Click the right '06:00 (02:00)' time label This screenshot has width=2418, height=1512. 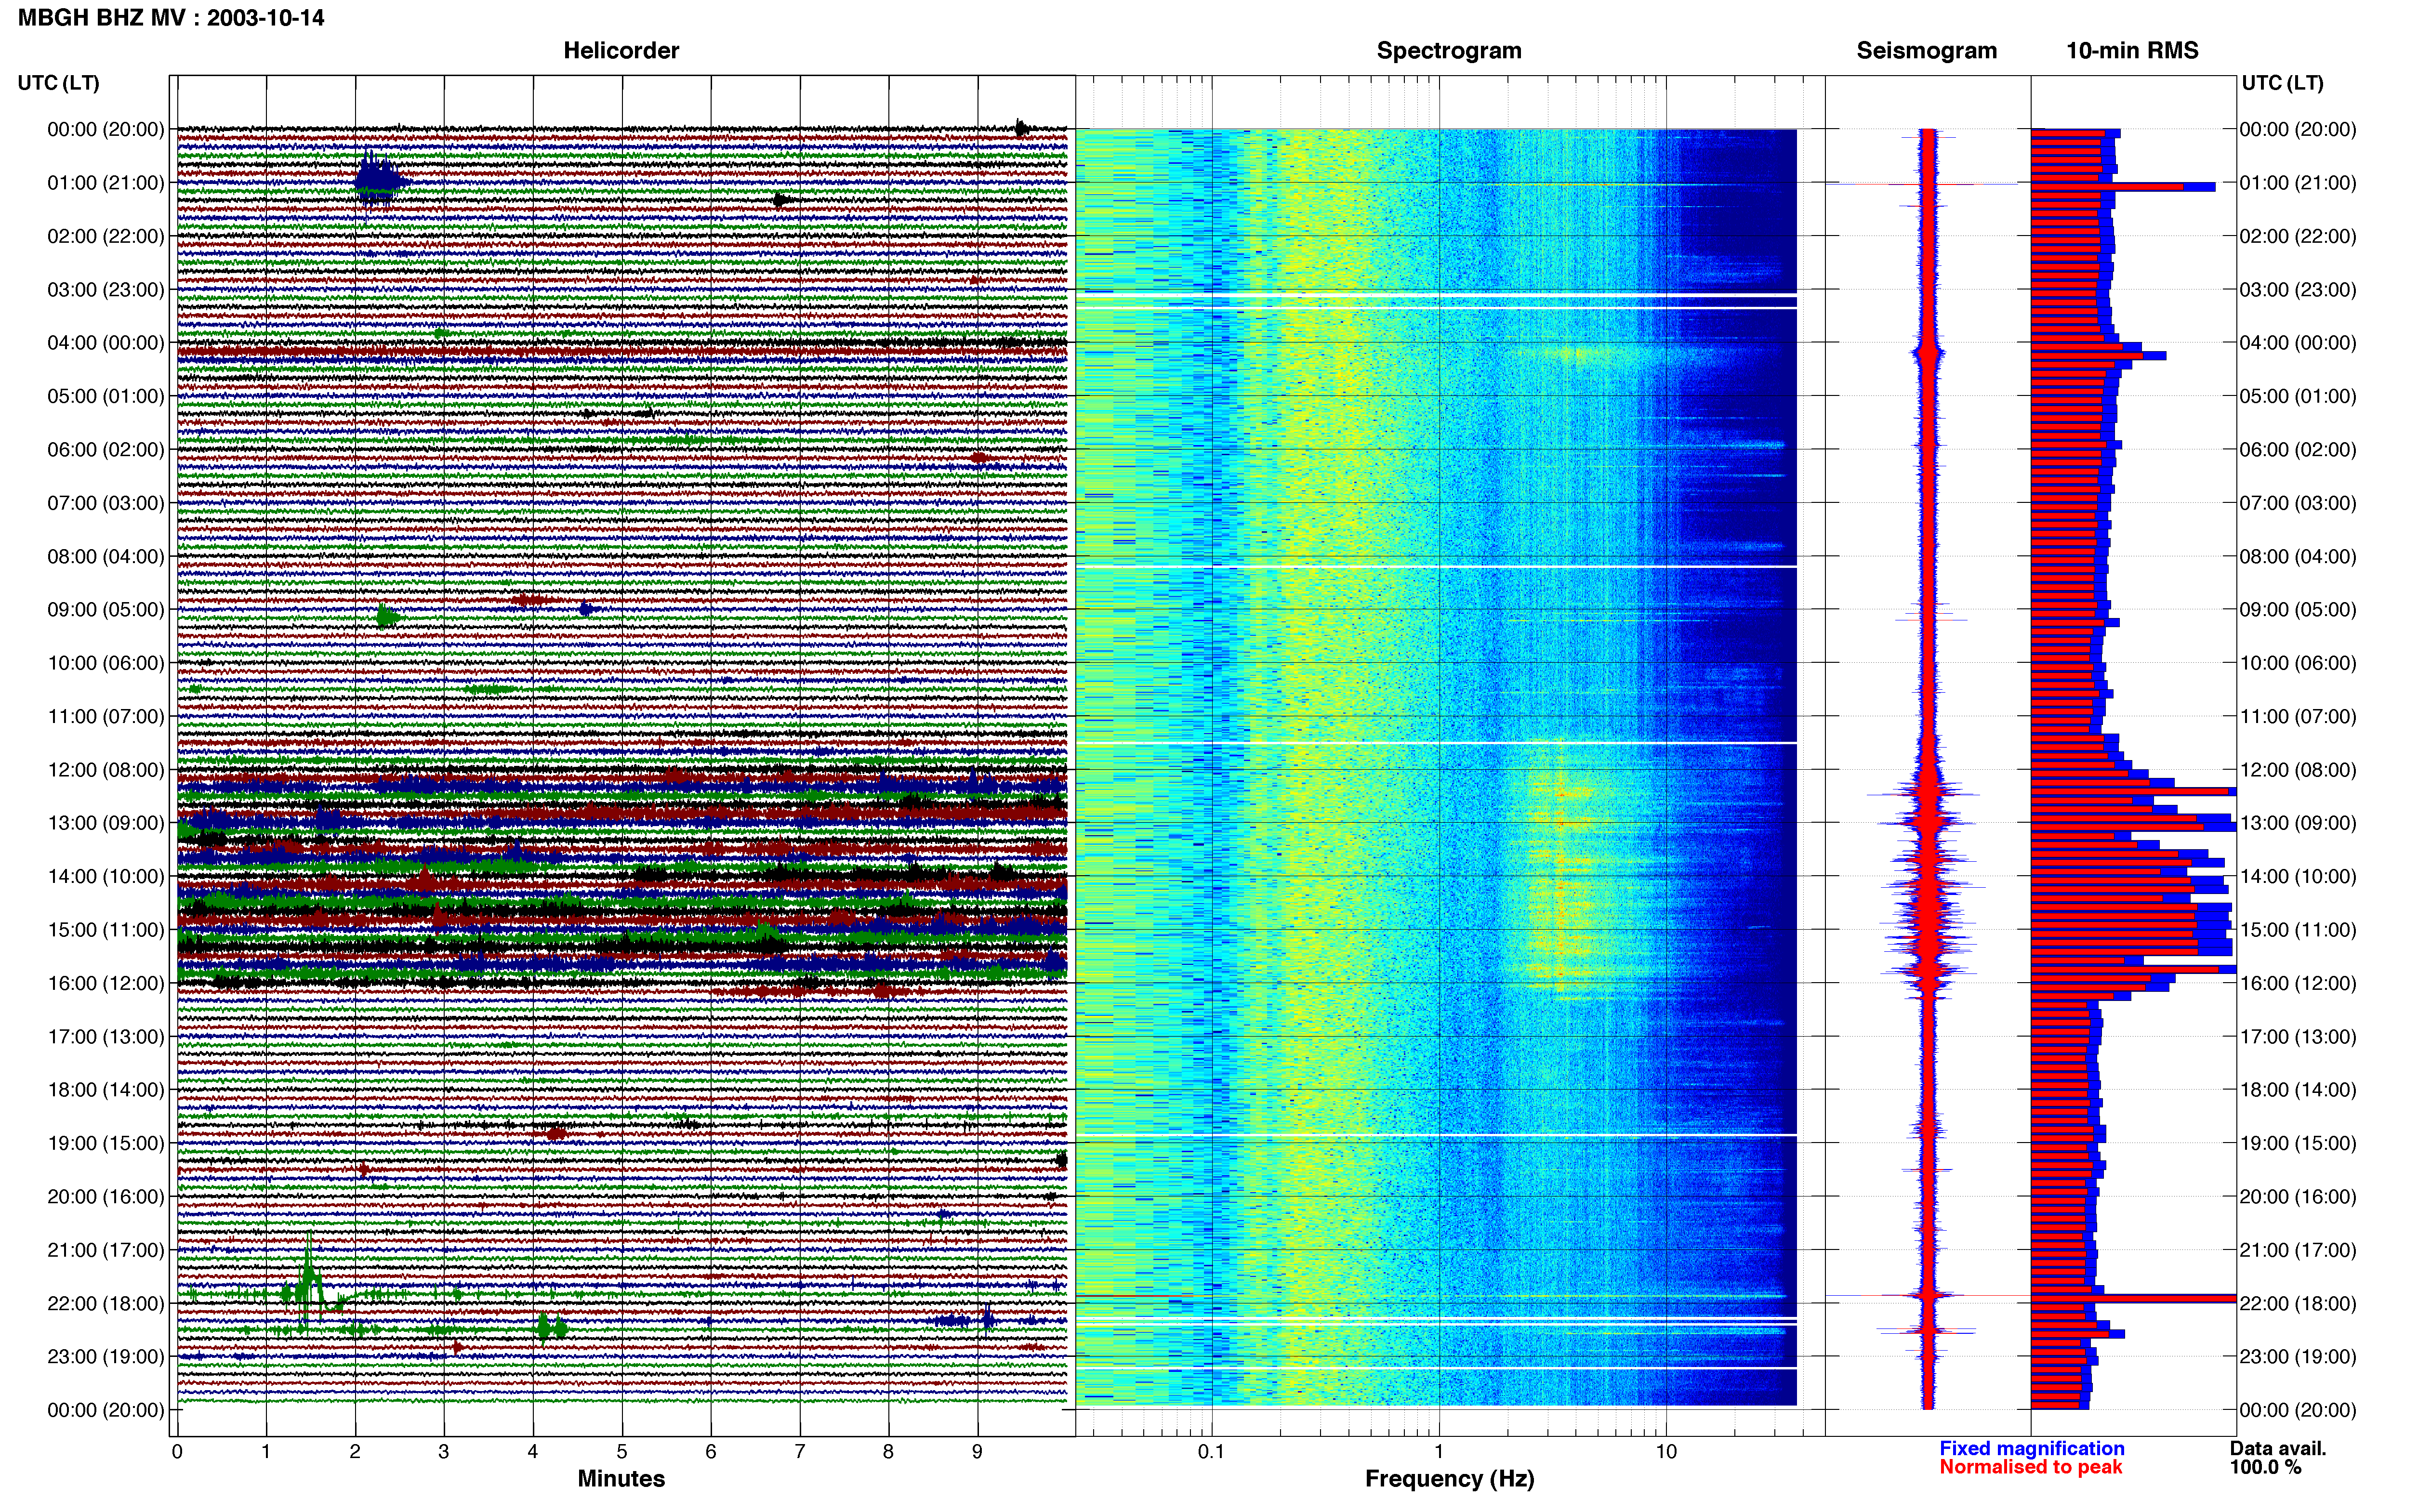(2298, 450)
